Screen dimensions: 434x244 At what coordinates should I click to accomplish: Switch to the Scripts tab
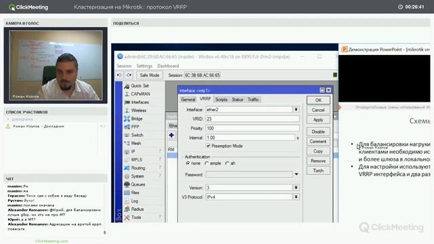221,100
